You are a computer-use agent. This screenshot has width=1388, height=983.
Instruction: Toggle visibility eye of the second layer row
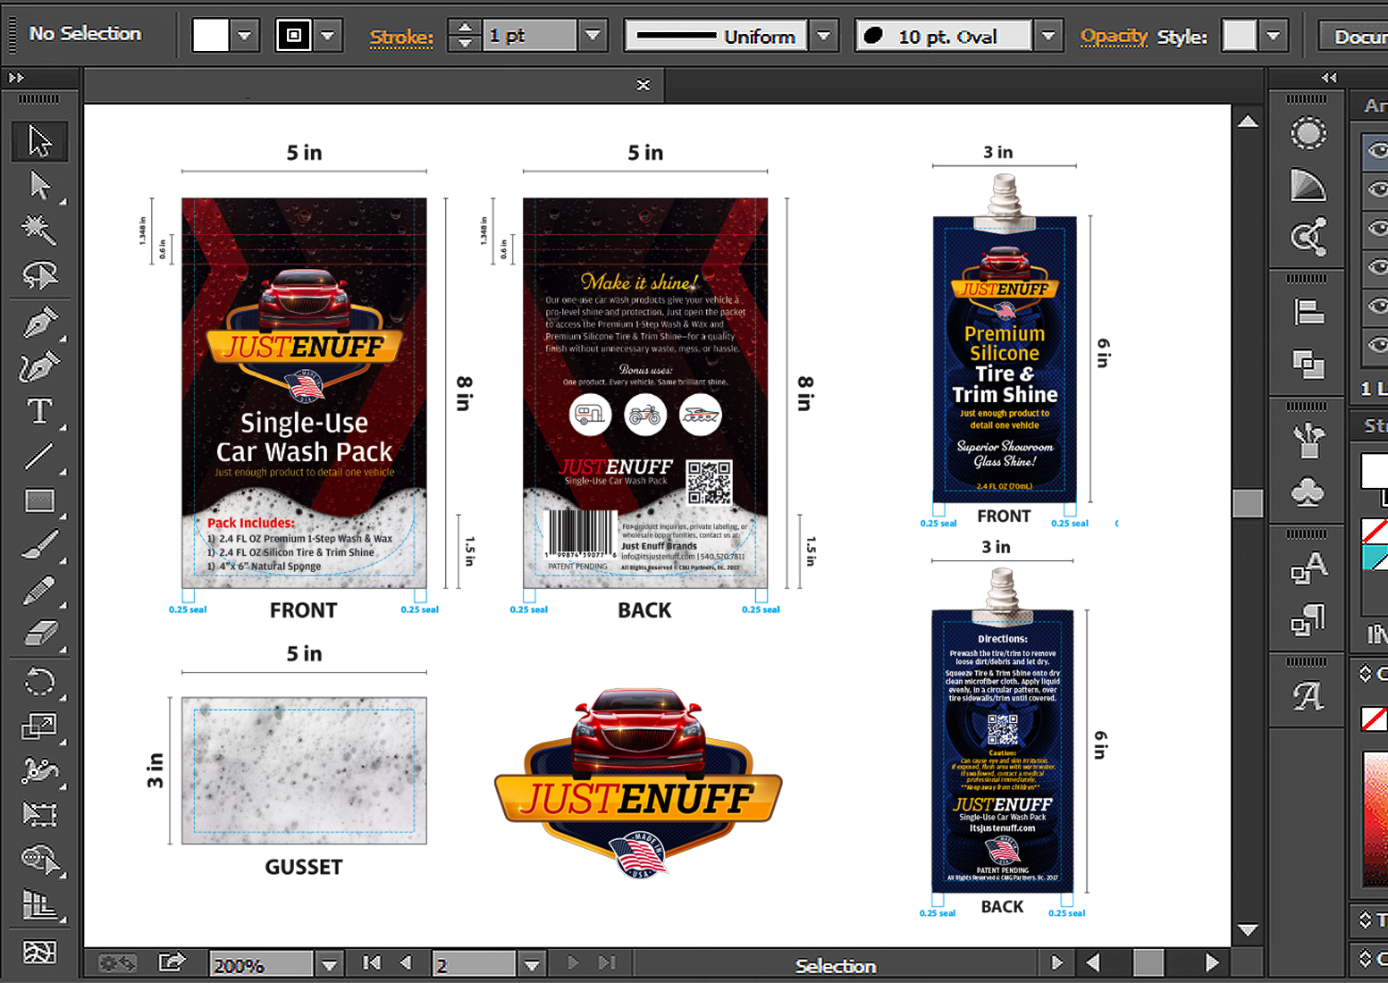click(1377, 189)
